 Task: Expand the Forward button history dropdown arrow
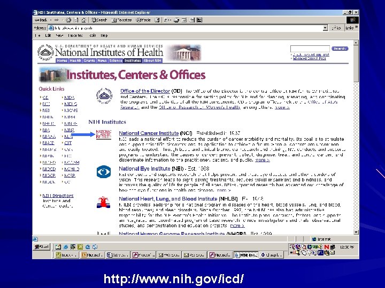(x=63, y=20)
